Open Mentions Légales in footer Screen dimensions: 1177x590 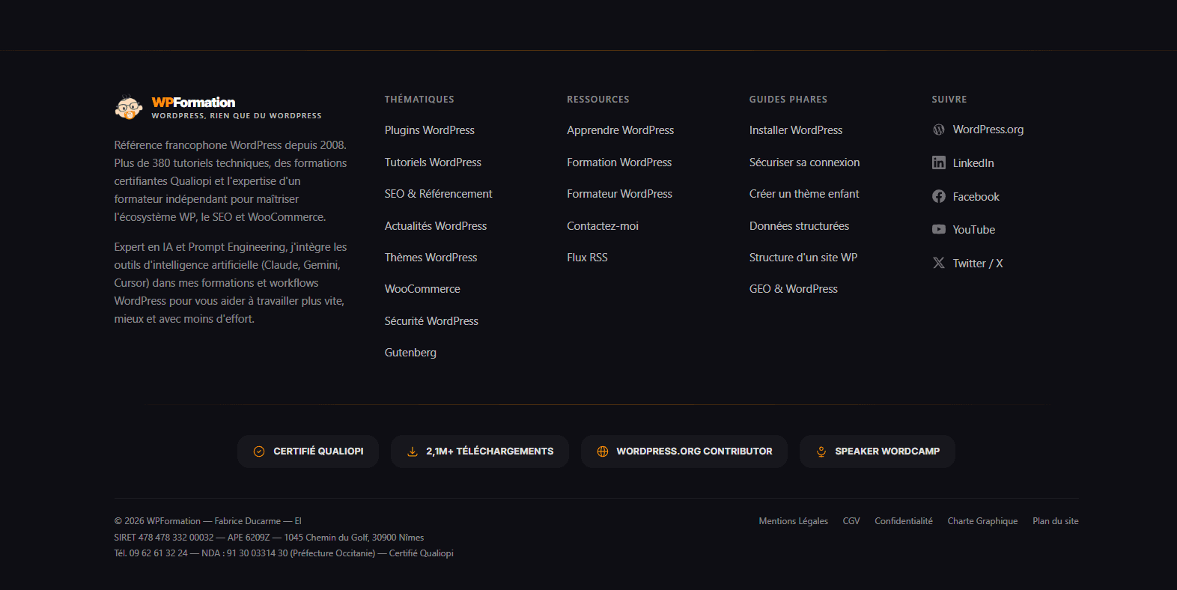pyautogui.click(x=793, y=521)
